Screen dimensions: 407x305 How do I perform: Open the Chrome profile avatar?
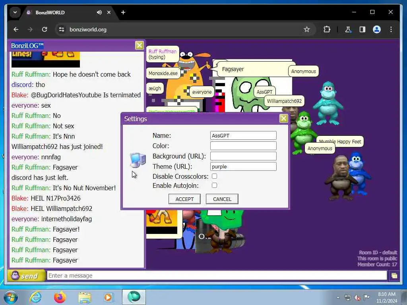pos(377,29)
